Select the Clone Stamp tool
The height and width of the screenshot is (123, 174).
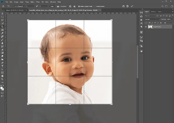(x=2, y=43)
